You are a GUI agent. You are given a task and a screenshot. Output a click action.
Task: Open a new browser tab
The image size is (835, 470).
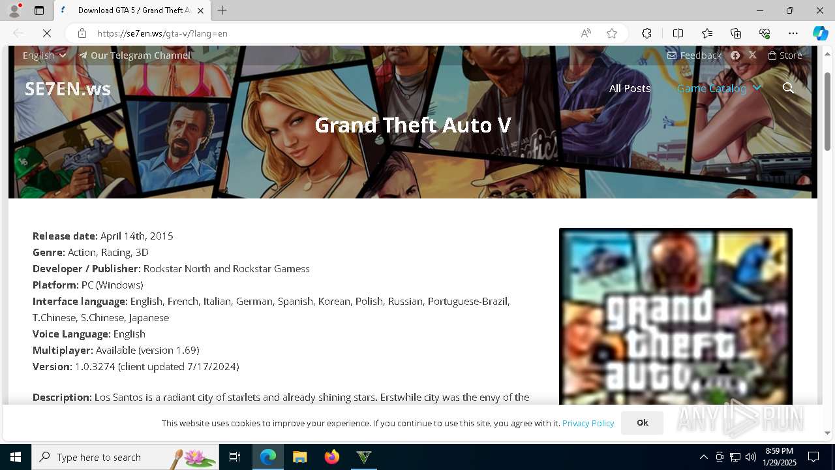222,10
